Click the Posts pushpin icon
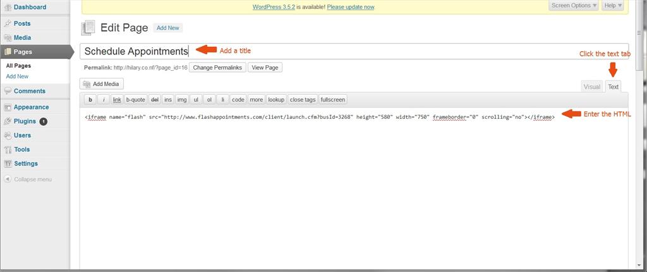647x272 pixels. (x=8, y=23)
